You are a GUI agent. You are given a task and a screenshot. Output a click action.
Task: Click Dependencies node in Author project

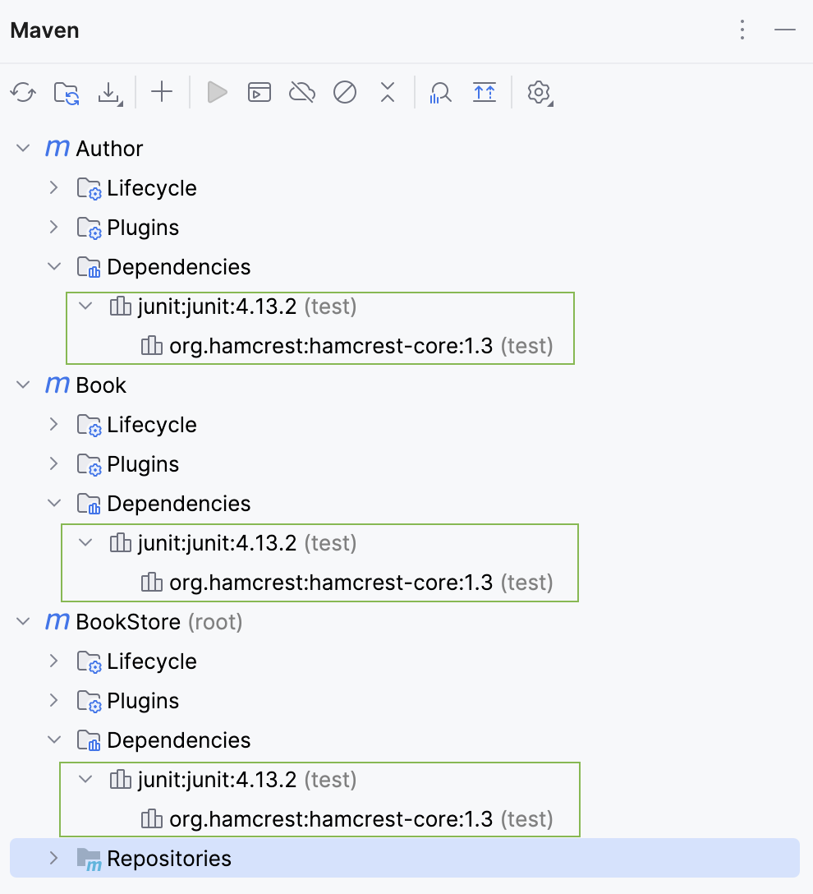tap(178, 266)
